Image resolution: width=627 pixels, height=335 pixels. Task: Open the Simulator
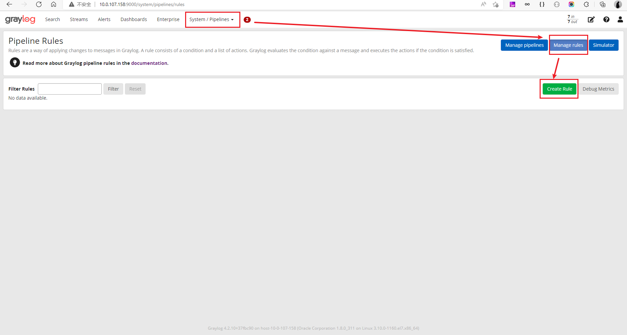tap(603, 45)
